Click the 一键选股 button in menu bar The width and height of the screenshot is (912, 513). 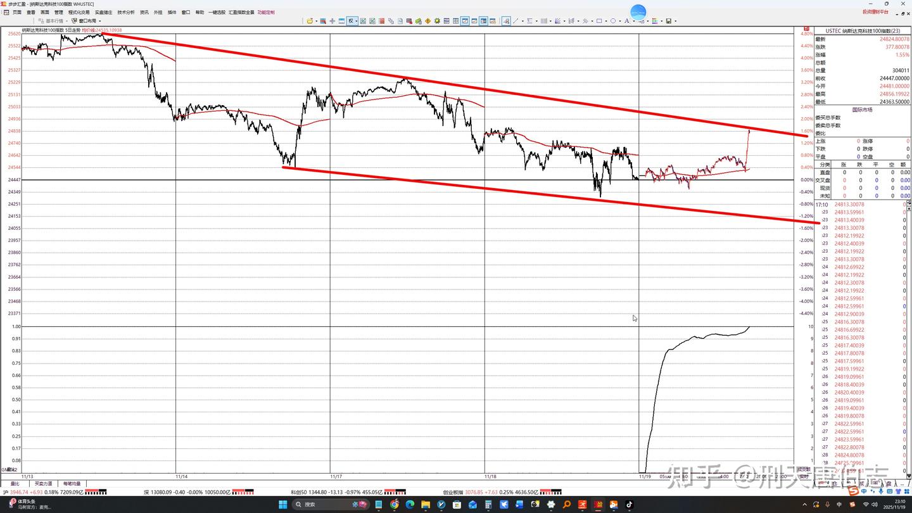pos(217,12)
